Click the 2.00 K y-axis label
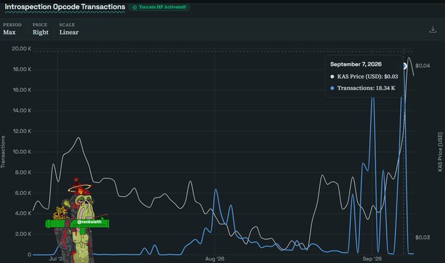The image size is (445, 263). [24, 234]
